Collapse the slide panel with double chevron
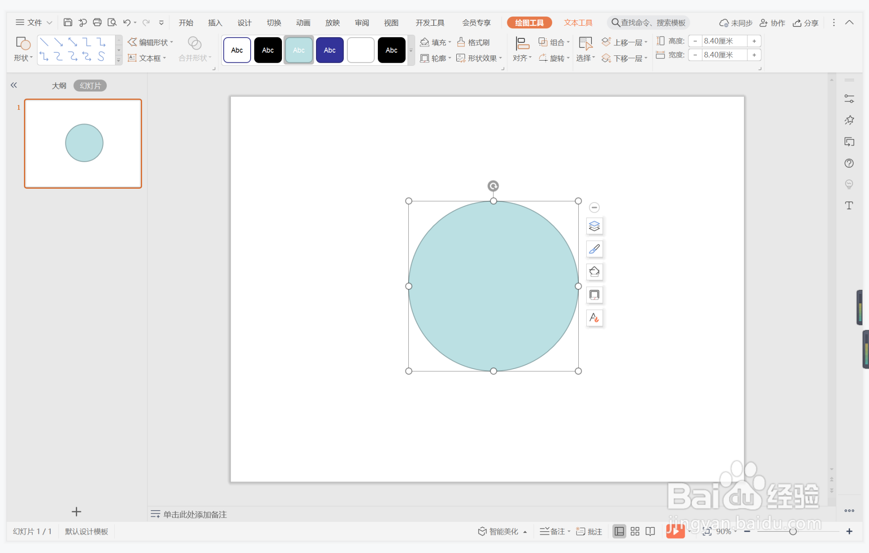The width and height of the screenshot is (869, 553). [14, 85]
